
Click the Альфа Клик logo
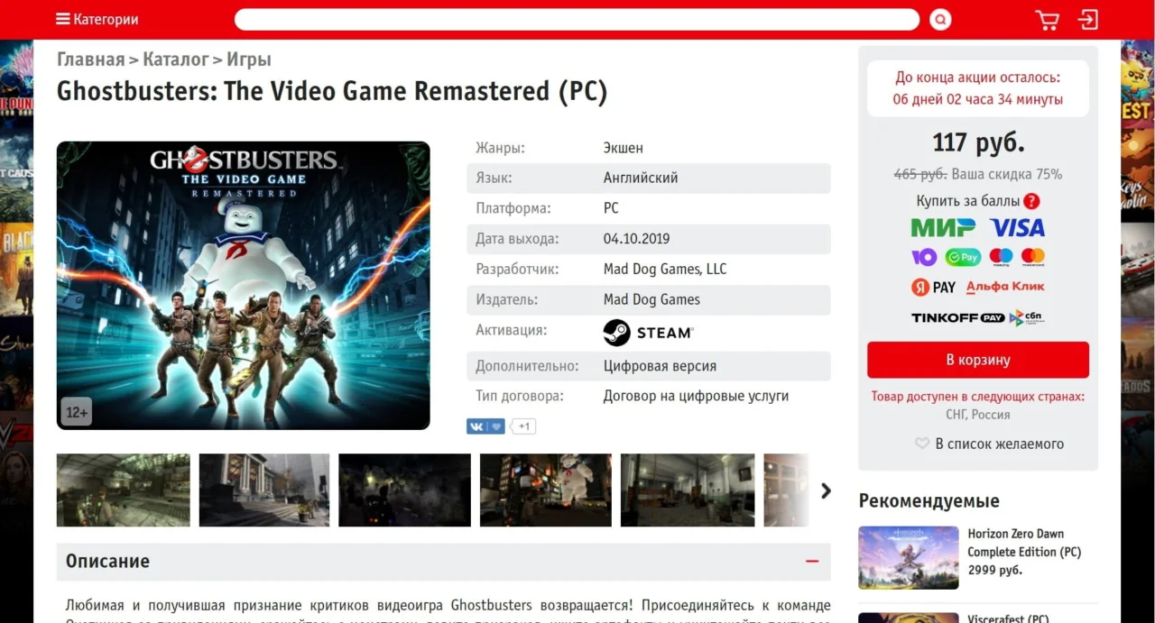[x=1005, y=287]
